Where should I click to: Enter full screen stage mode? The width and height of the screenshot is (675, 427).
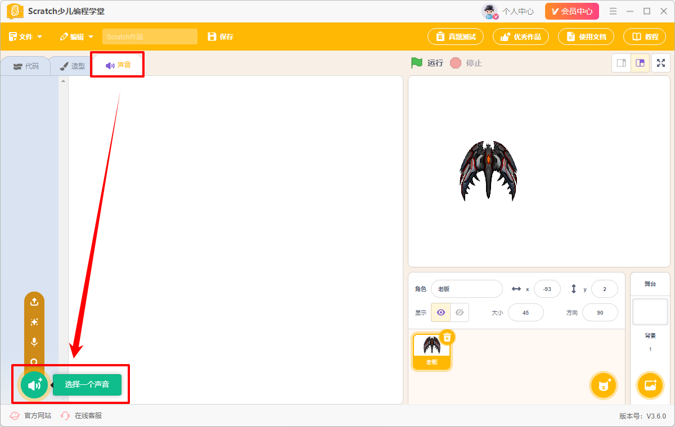click(661, 63)
